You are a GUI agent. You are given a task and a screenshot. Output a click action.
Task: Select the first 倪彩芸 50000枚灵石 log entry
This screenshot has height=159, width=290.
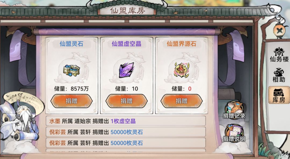coord(126,132)
